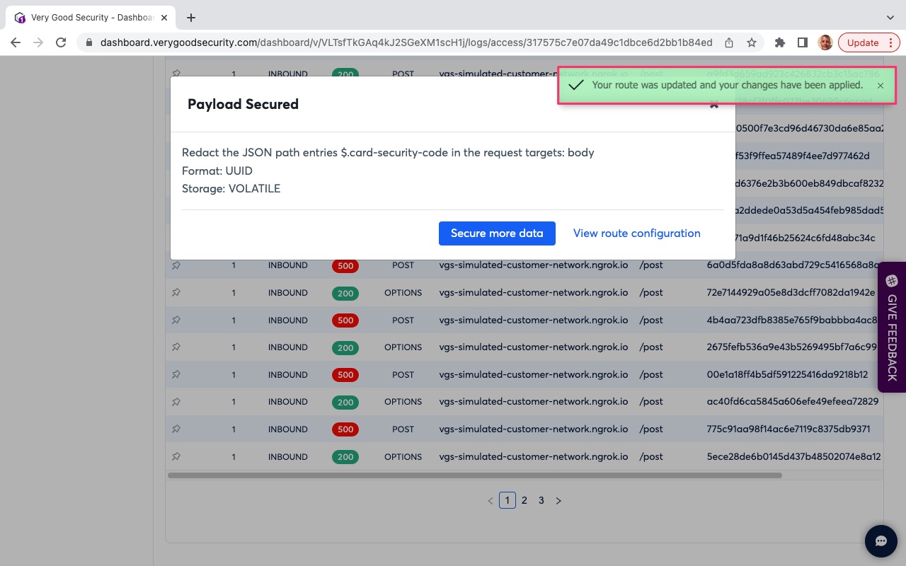Image resolution: width=906 pixels, height=566 pixels.
Task: Pin the row with ID 6a0d5fda8a8d63abd729c5416568a8
Action: 176,265
